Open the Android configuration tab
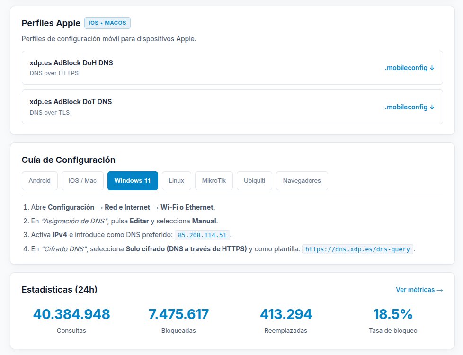Image resolution: width=463 pixels, height=355 pixels. (40, 181)
